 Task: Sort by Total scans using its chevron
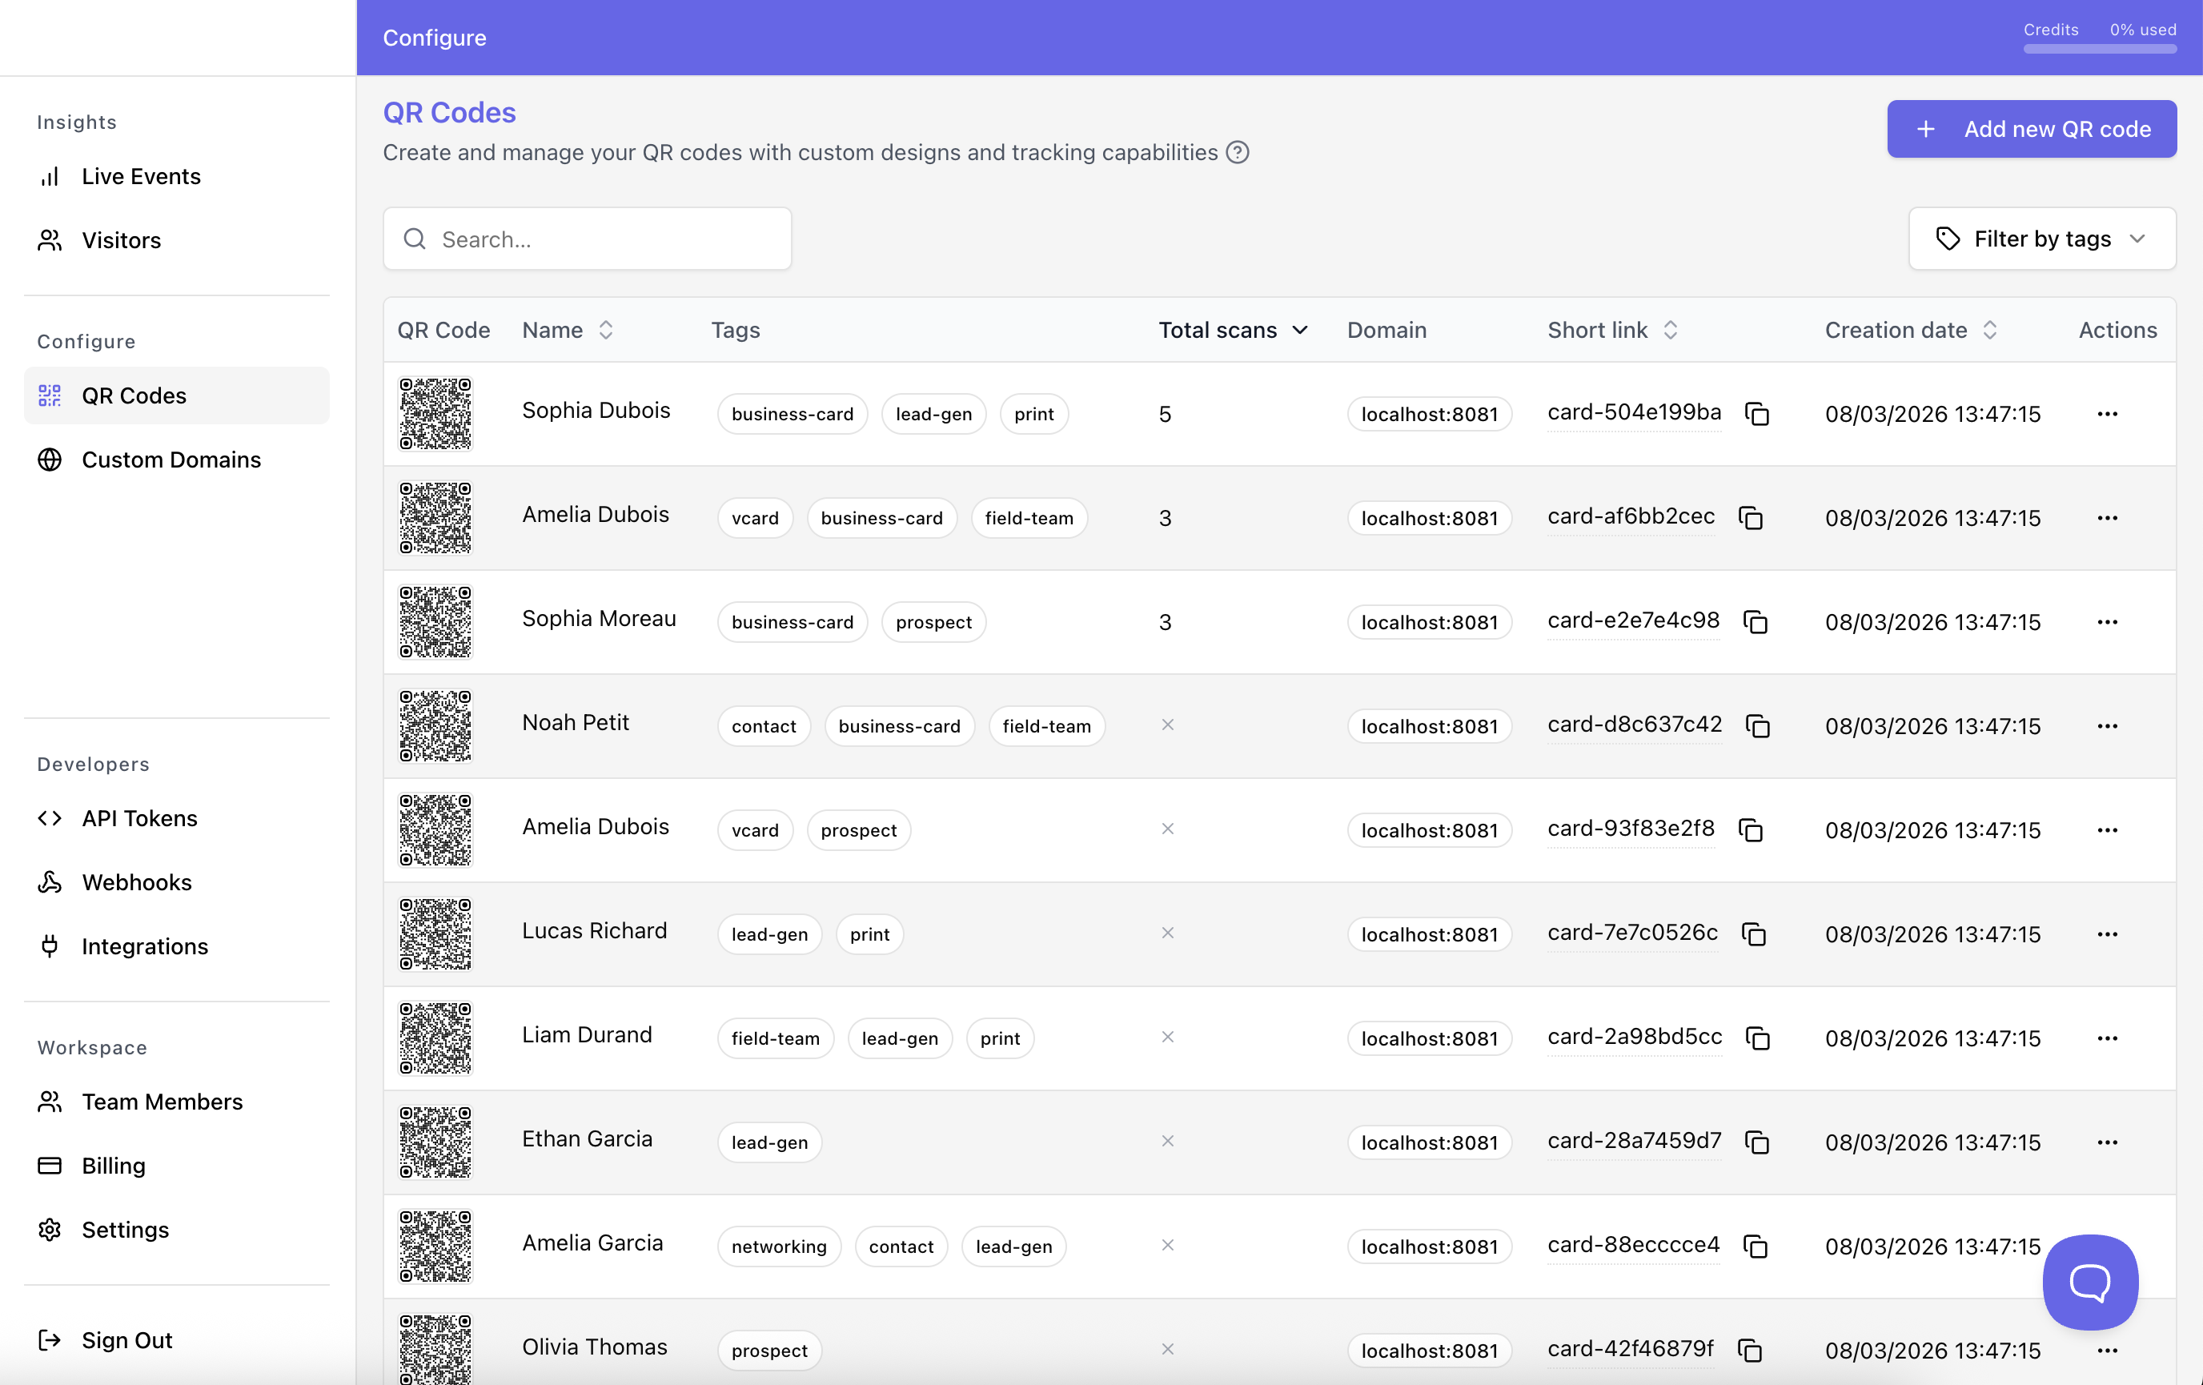pyautogui.click(x=1301, y=331)
